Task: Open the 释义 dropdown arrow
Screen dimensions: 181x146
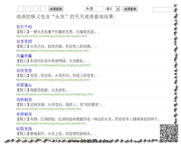Action: [x=118, y=9]
